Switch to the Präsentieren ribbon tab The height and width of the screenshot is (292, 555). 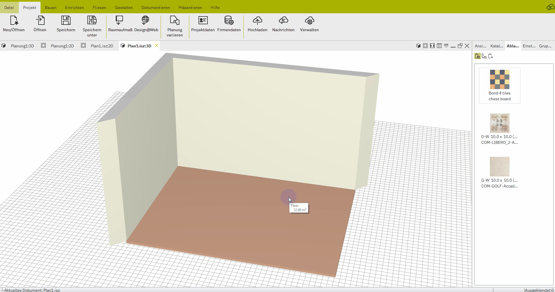(190, 8)
